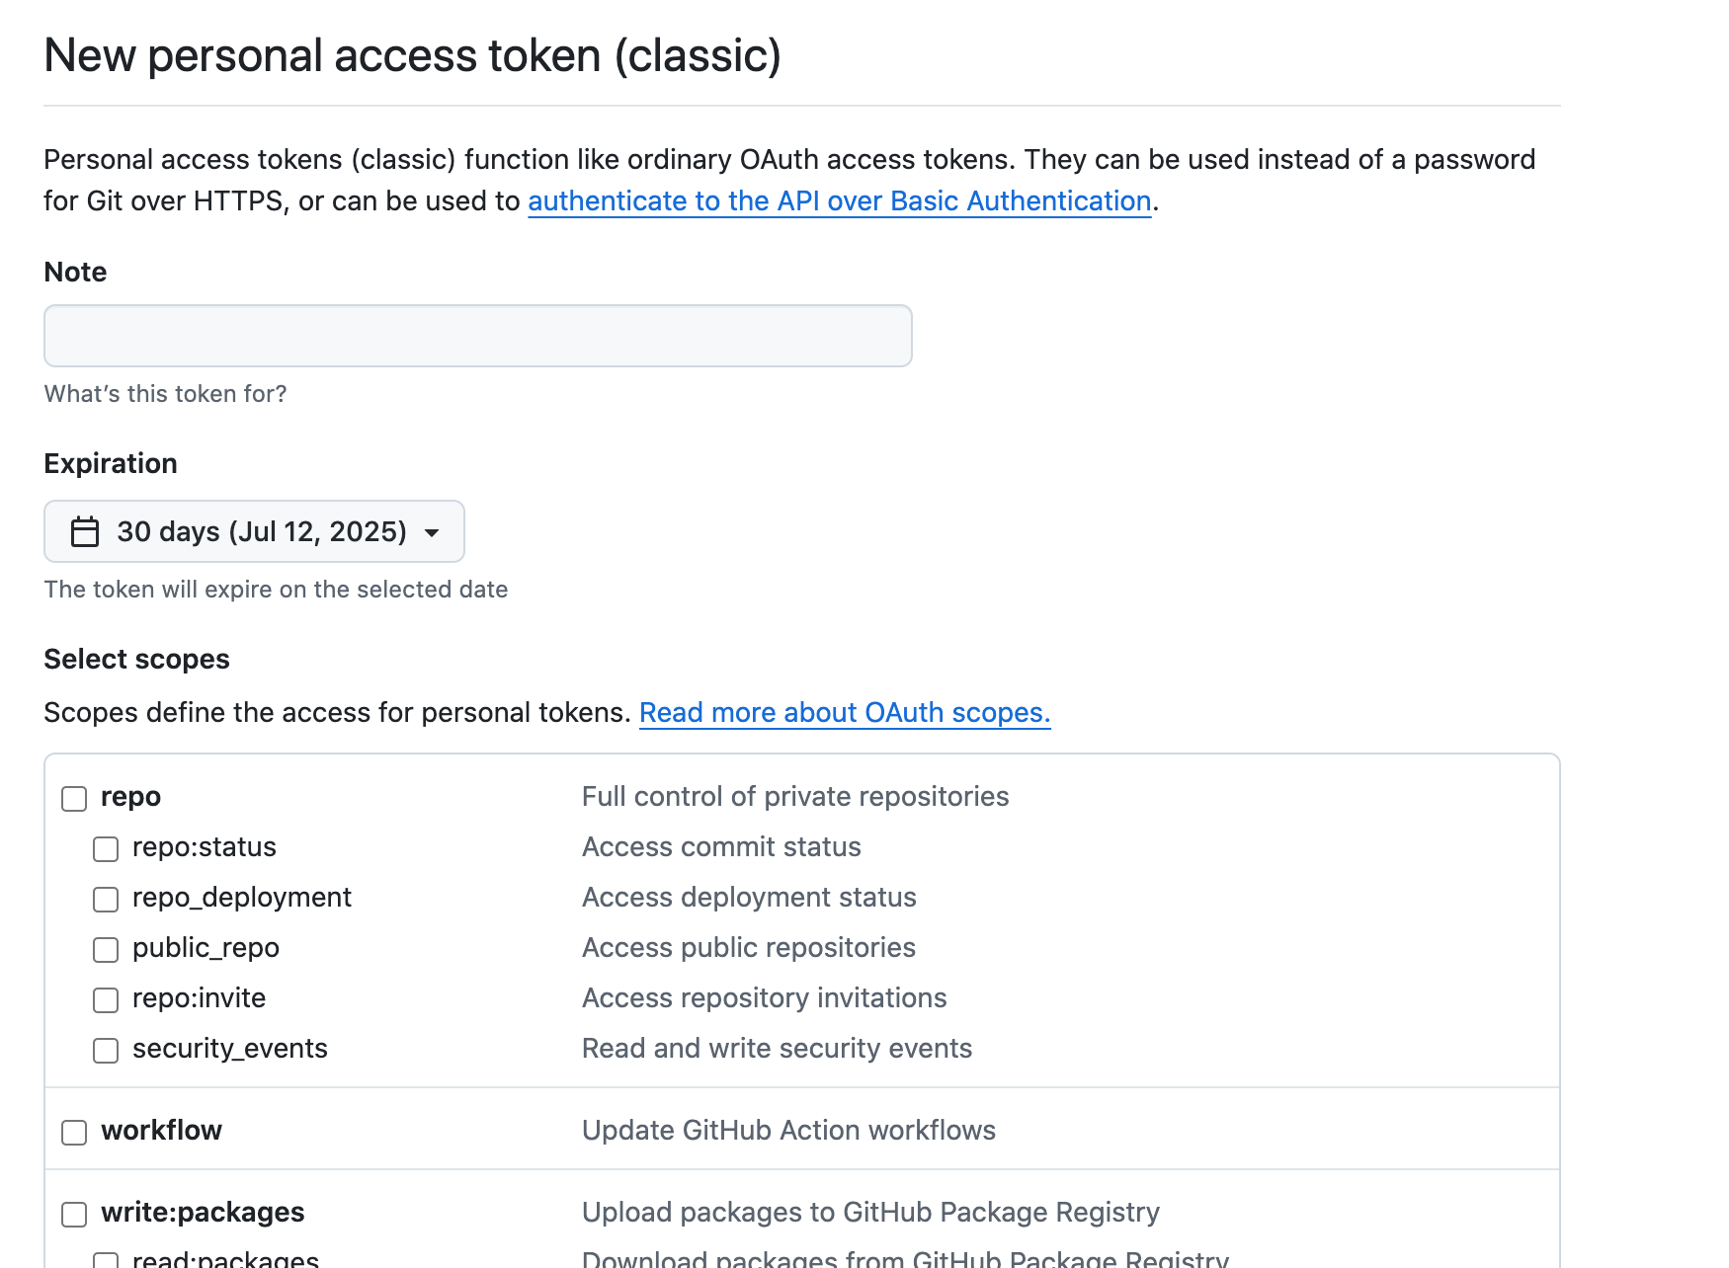Click the security_events label text
The image size is (1729, 1268).
point(230,1048)
